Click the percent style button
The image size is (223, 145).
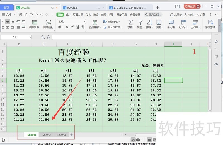[67, 27]
